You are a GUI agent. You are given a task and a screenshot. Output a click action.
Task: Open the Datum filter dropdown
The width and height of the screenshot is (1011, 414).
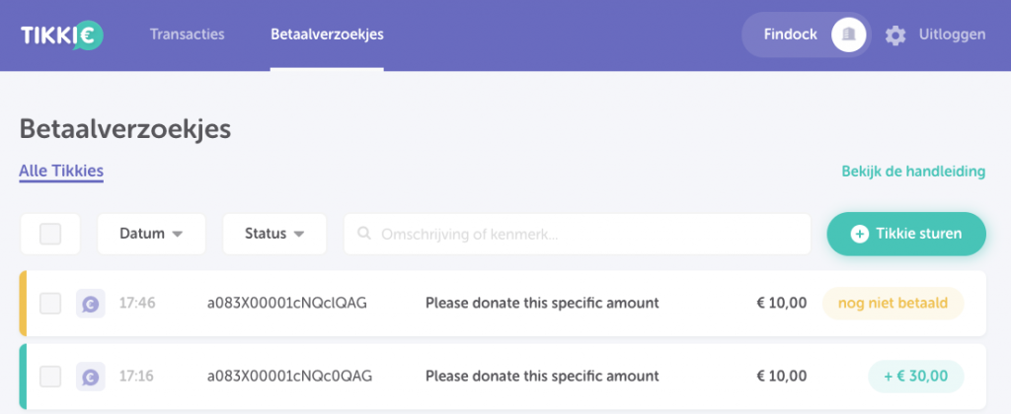(x=151, y=234)
